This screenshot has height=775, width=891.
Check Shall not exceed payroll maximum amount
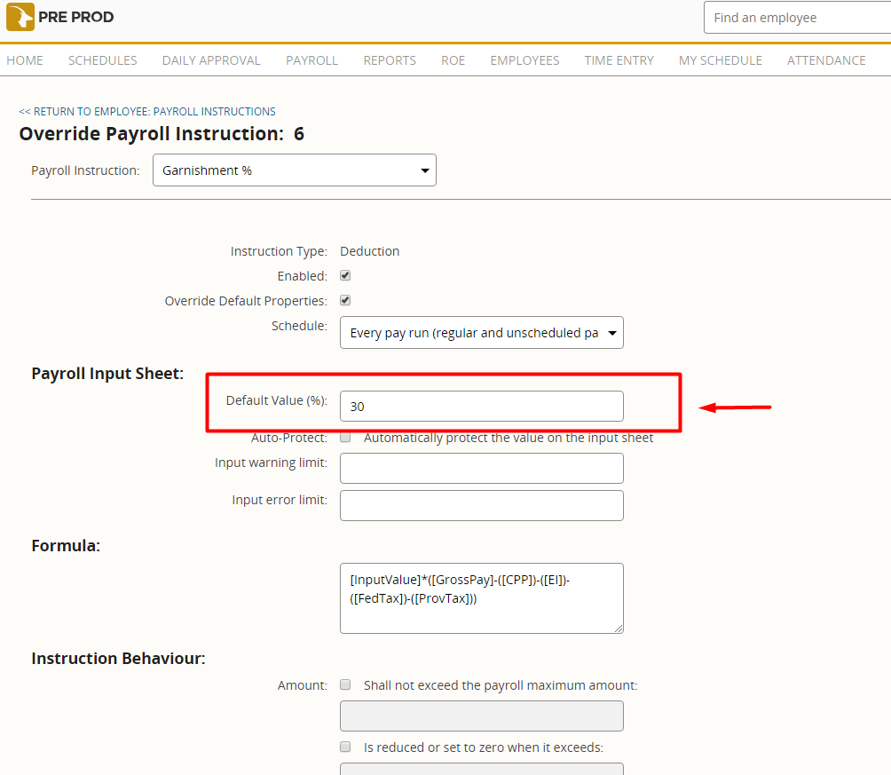point(345,684)
